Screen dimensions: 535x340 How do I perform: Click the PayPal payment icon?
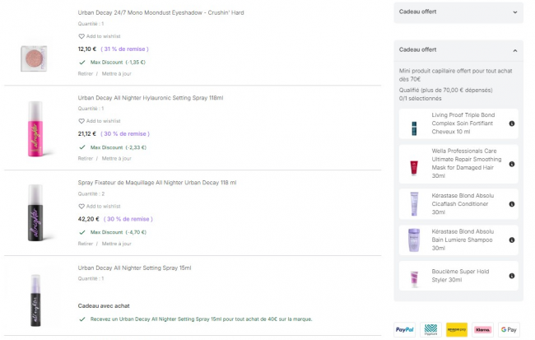click(x=404, y=329)
